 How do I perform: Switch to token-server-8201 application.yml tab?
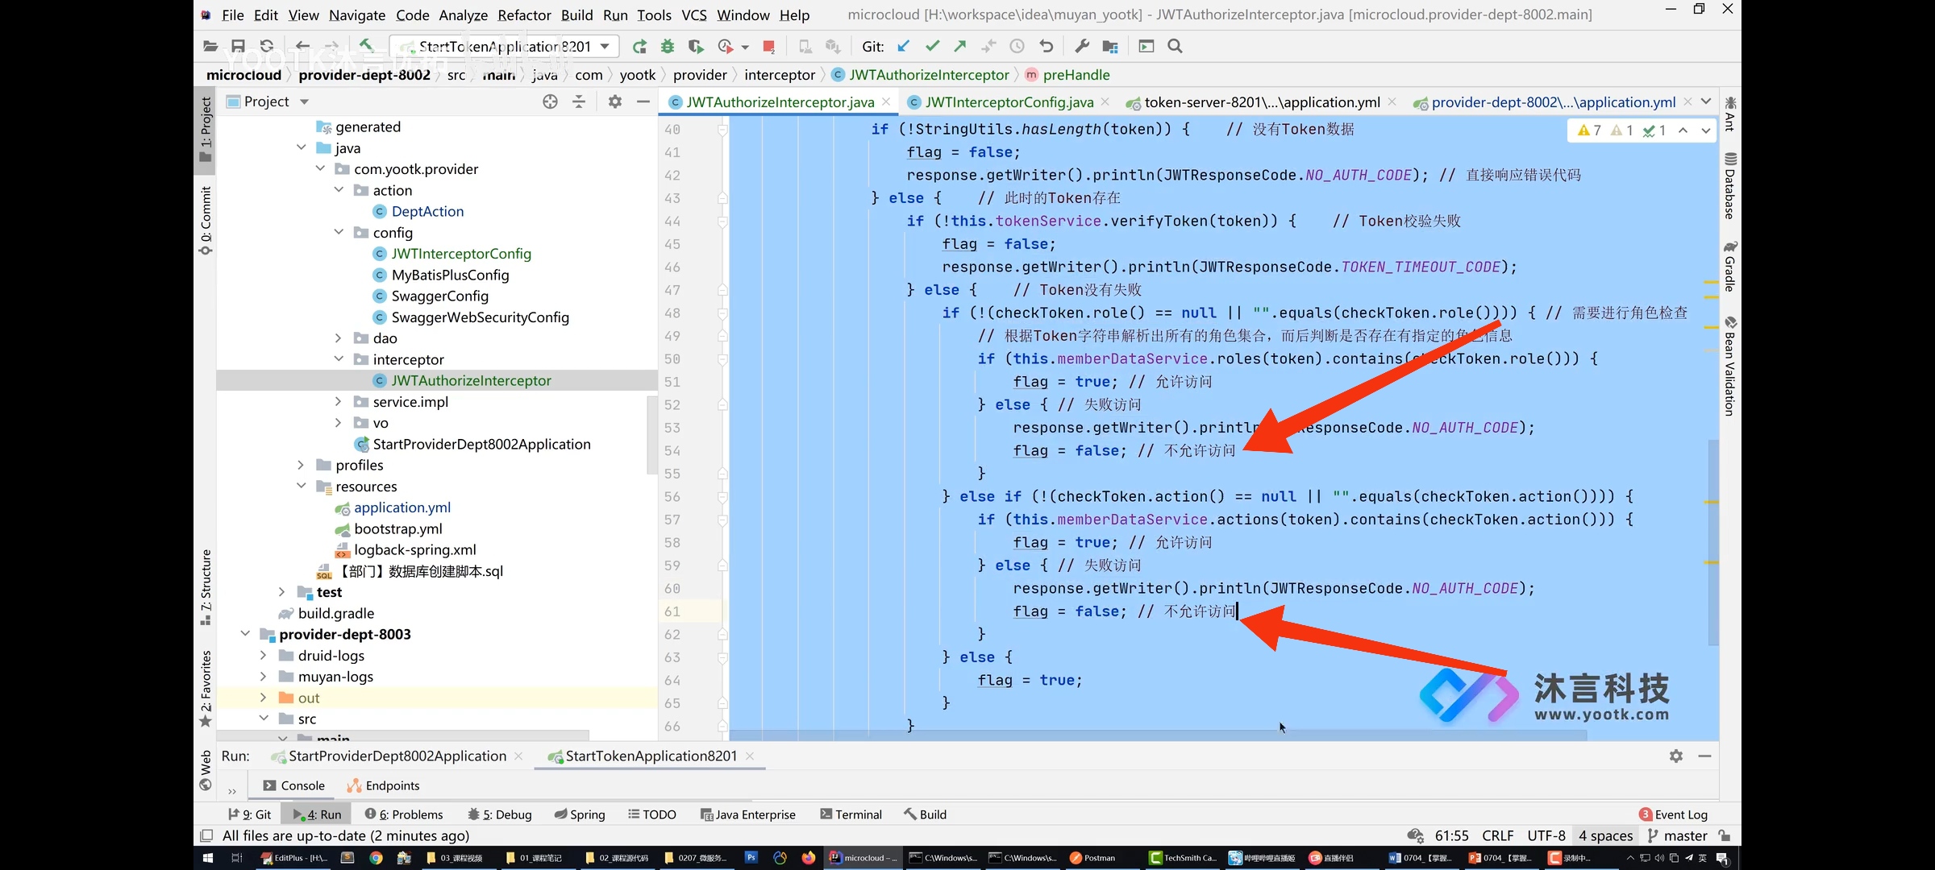click(x=1262, y=101)
